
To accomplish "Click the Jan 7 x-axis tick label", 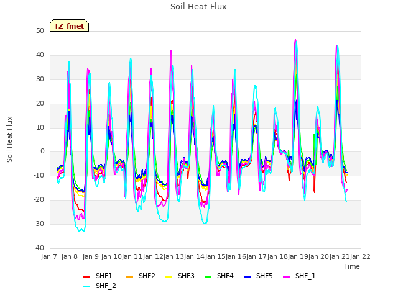I will (x=49, y=256).
